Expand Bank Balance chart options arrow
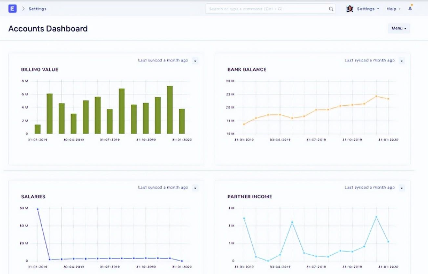The height and width of the screenshot is (274, 428). pos(401,60)
